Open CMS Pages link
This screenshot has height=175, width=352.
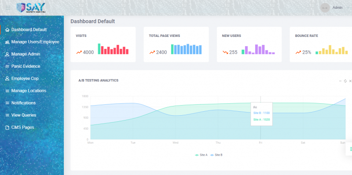pyautogui.click(x=23, y=127)
